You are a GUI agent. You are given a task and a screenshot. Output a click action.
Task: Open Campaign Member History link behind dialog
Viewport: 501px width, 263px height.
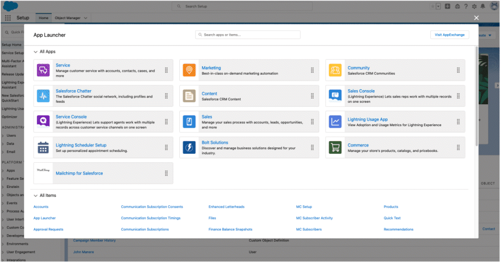click(x=94, y=240)
